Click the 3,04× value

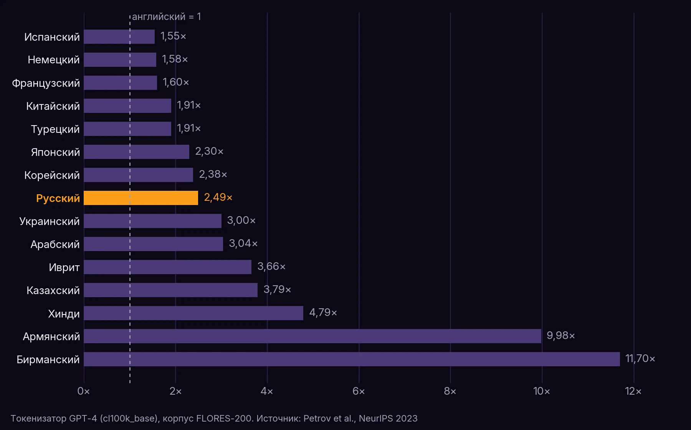click(x=243, y=243)
